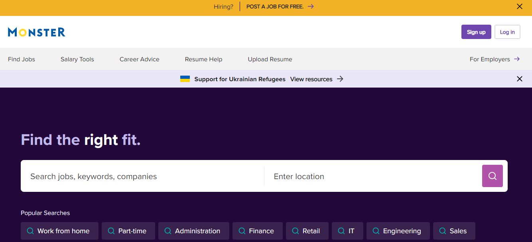Image resolution: width=532 pixels, height=242 pixels.
Task: Select Part-time popular search
Action: coord(128,231)
